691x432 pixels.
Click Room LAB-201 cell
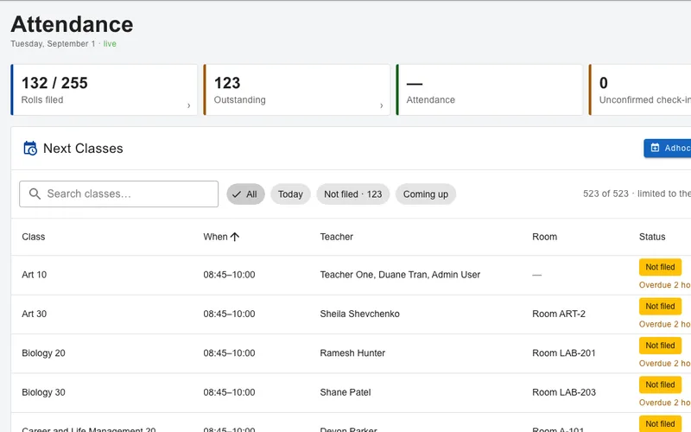564,353
